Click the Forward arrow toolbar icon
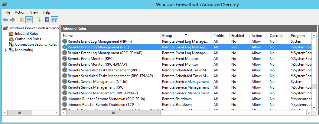This screenshot has width=319, height=124. pos(12,20)
